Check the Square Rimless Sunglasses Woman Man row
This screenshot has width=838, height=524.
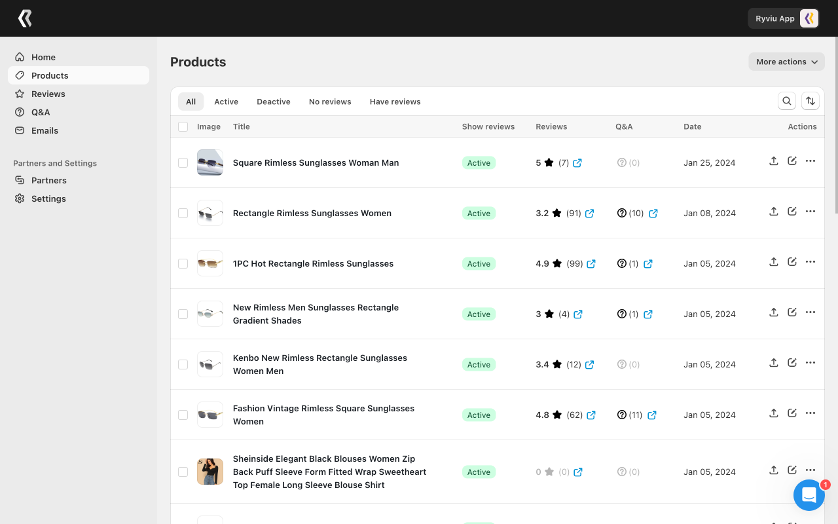[183, 162]
